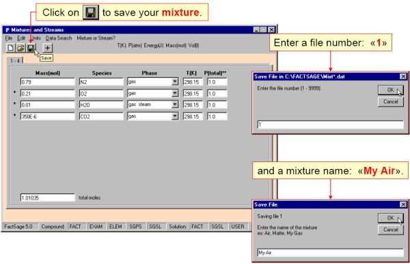The height and width of the screenshot is (264, 410).
Task: Expand the Phase dropdown for H2O
Action: 175,105
